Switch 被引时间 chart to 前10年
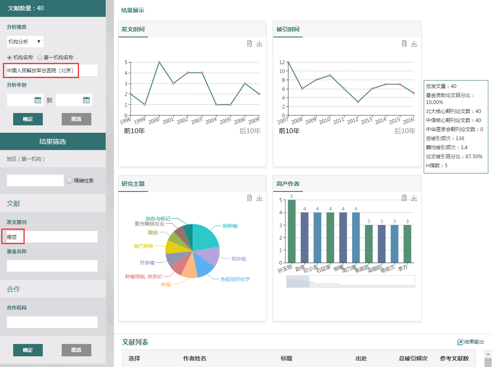This screenshot has width=492, height=367. pos(289,131)
